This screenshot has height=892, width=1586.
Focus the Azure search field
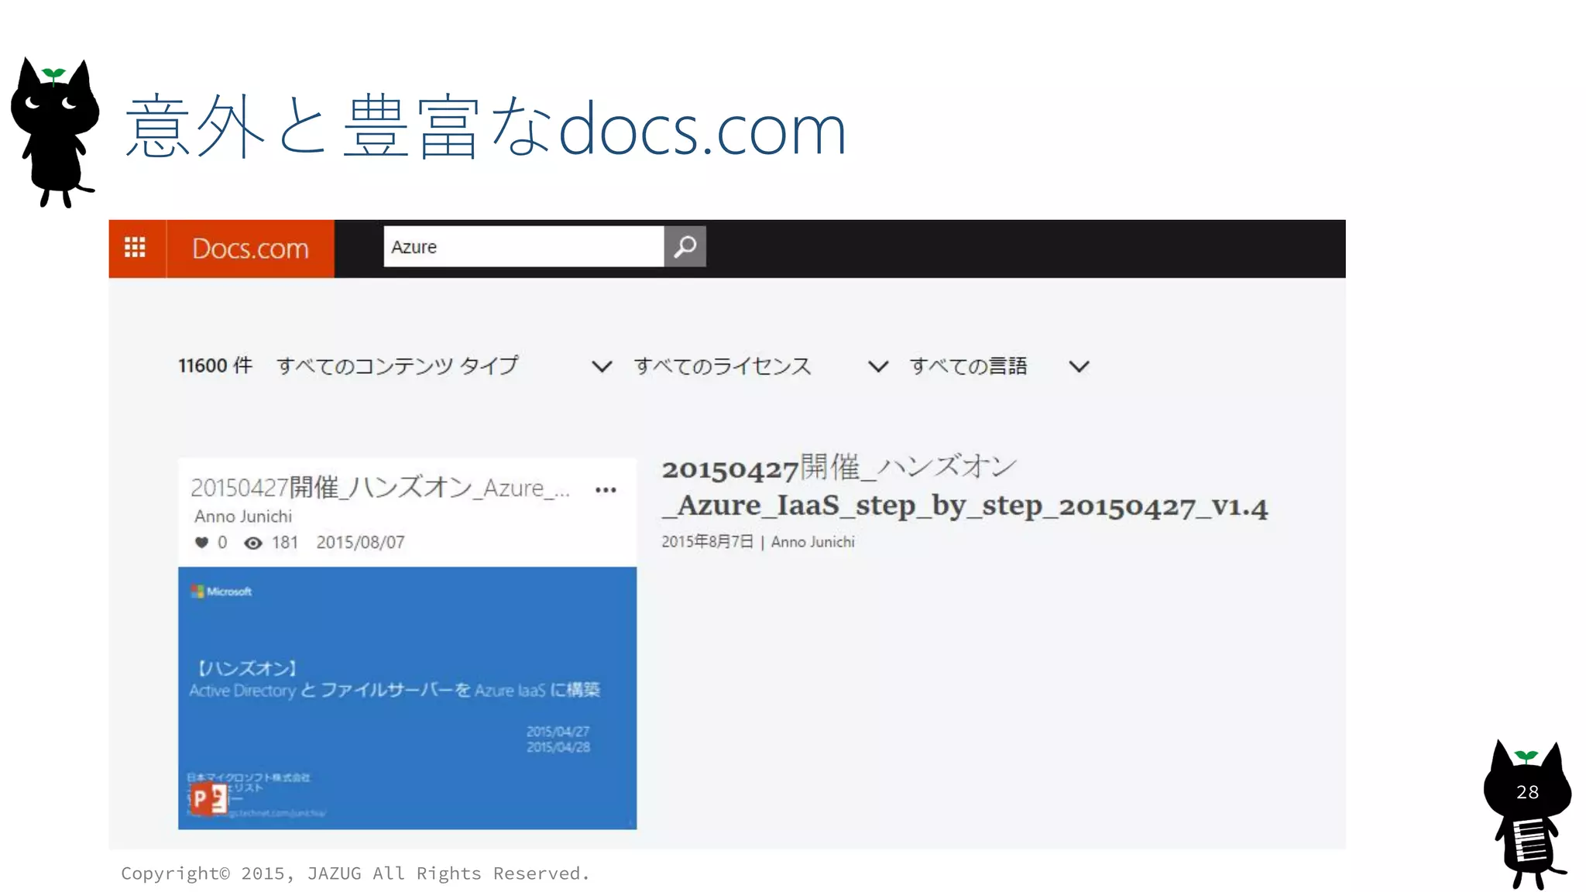(x=524, y=246)
